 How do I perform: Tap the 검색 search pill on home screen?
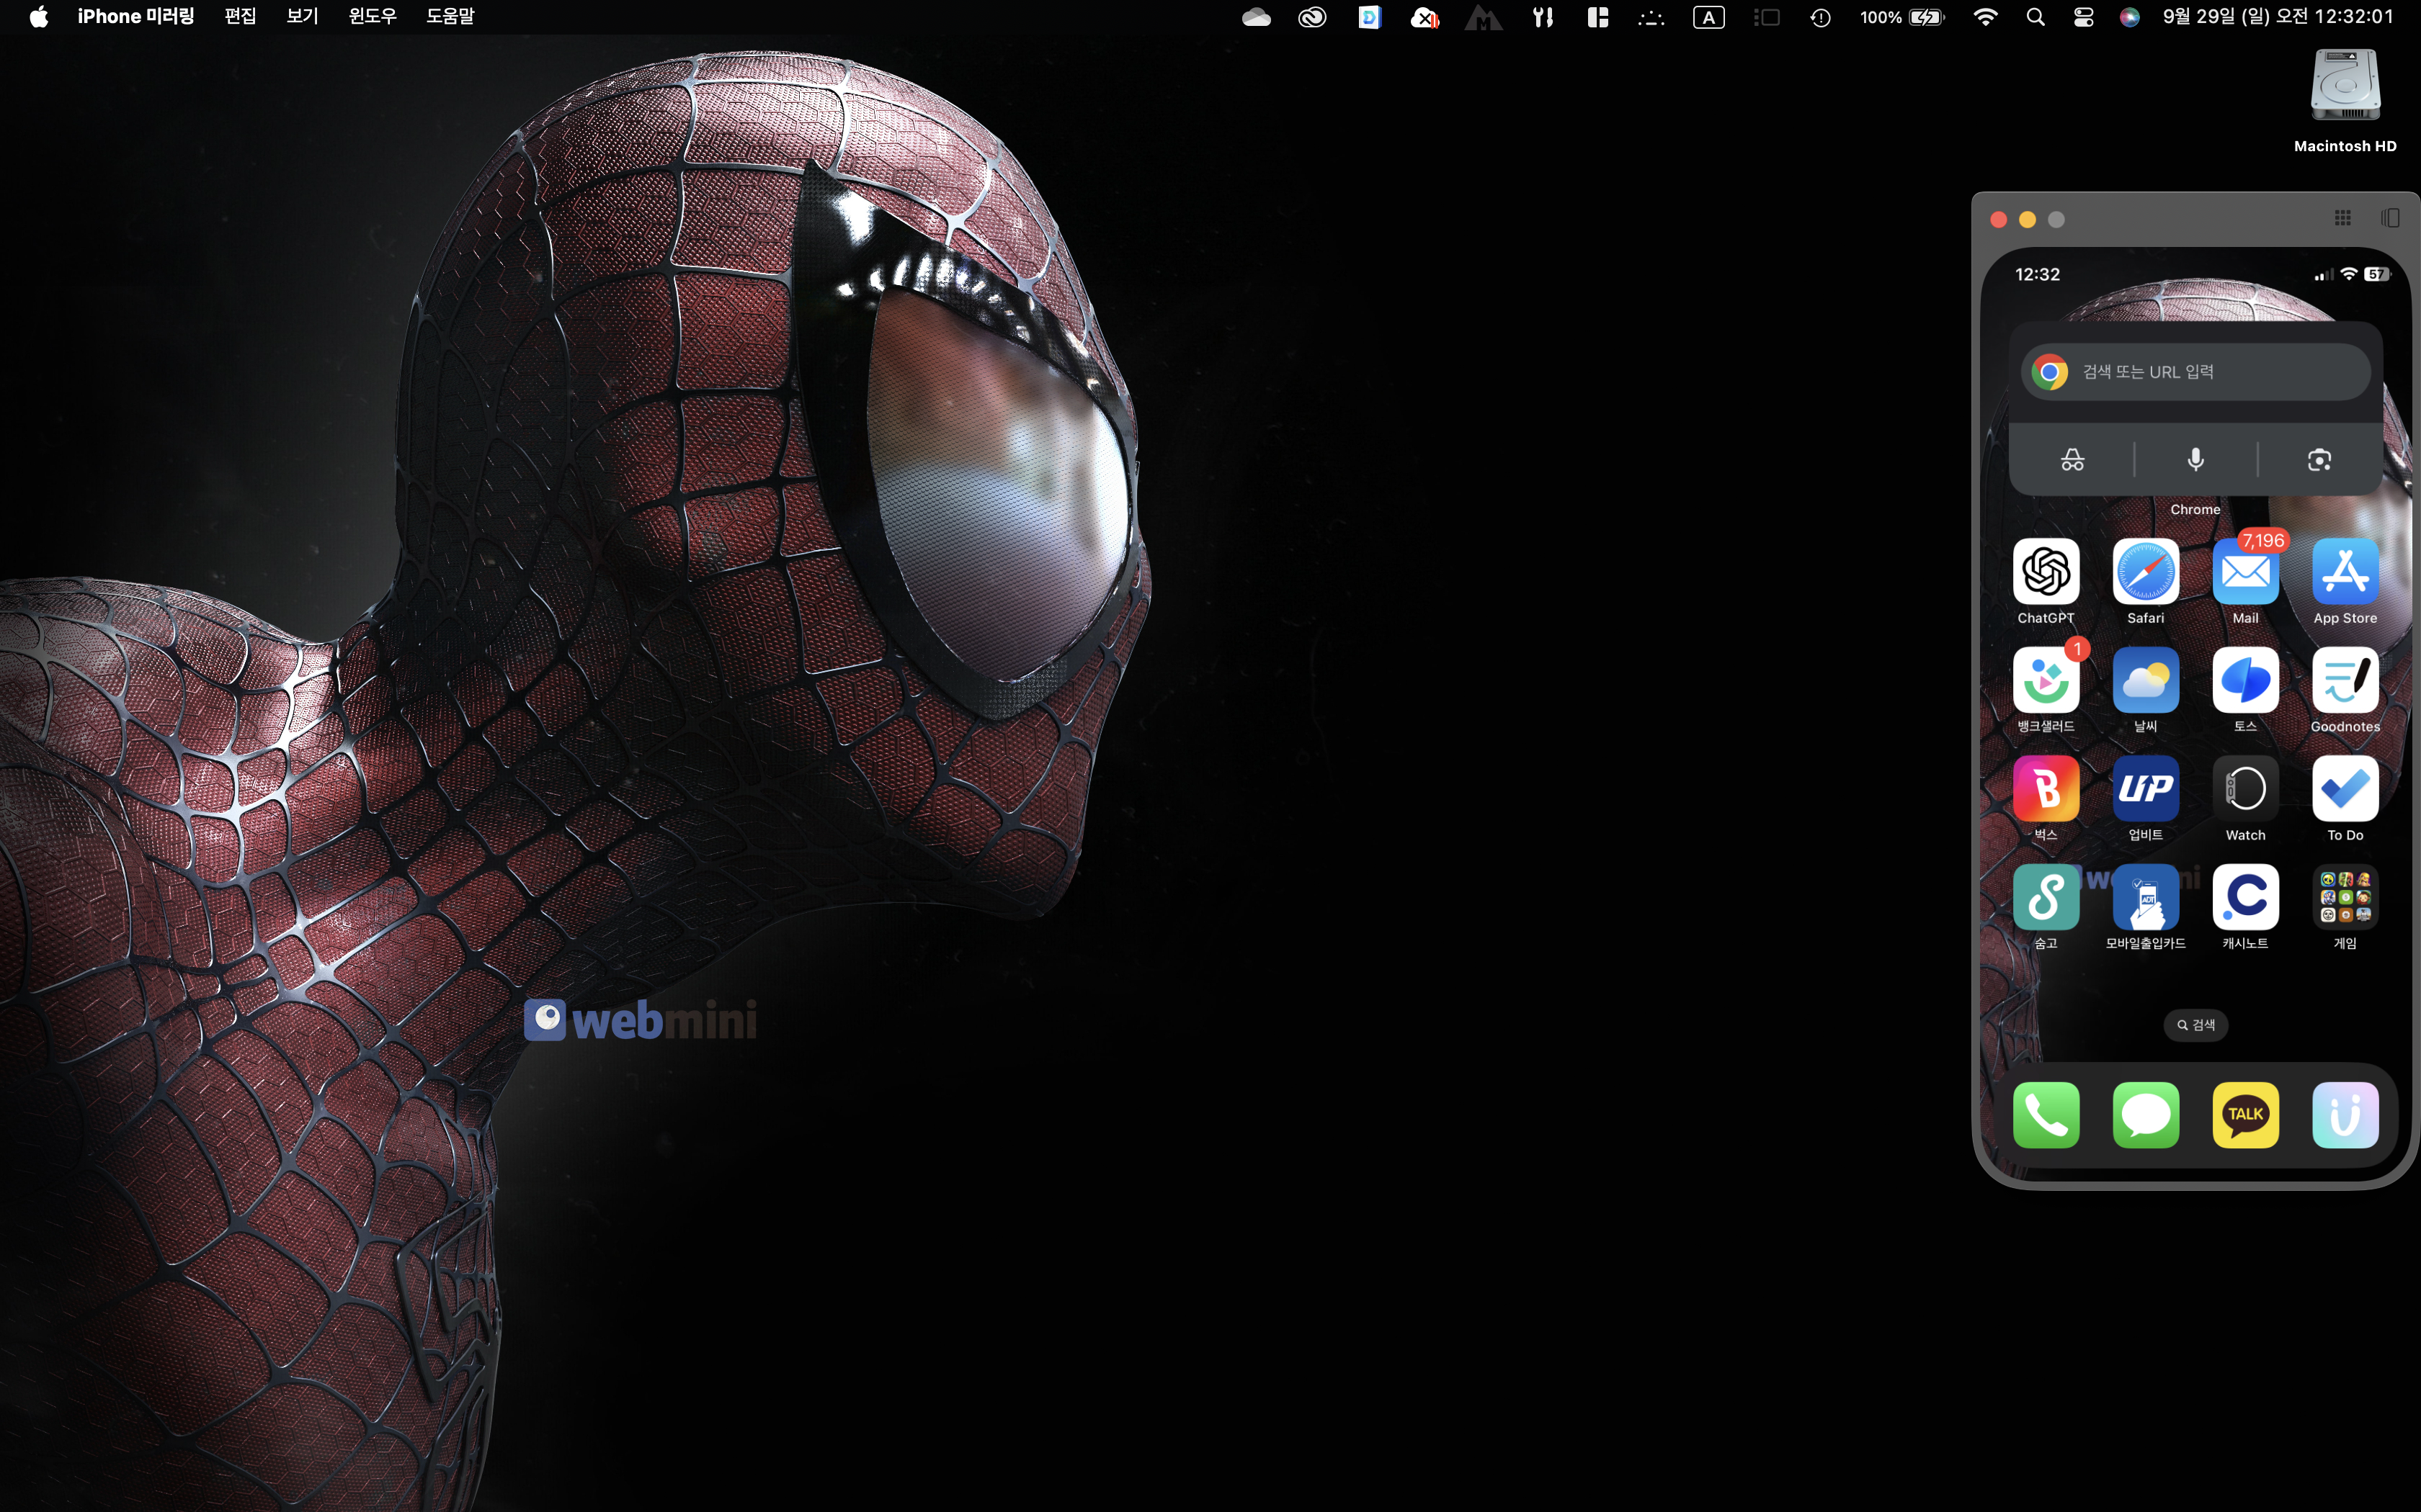2195,1025
